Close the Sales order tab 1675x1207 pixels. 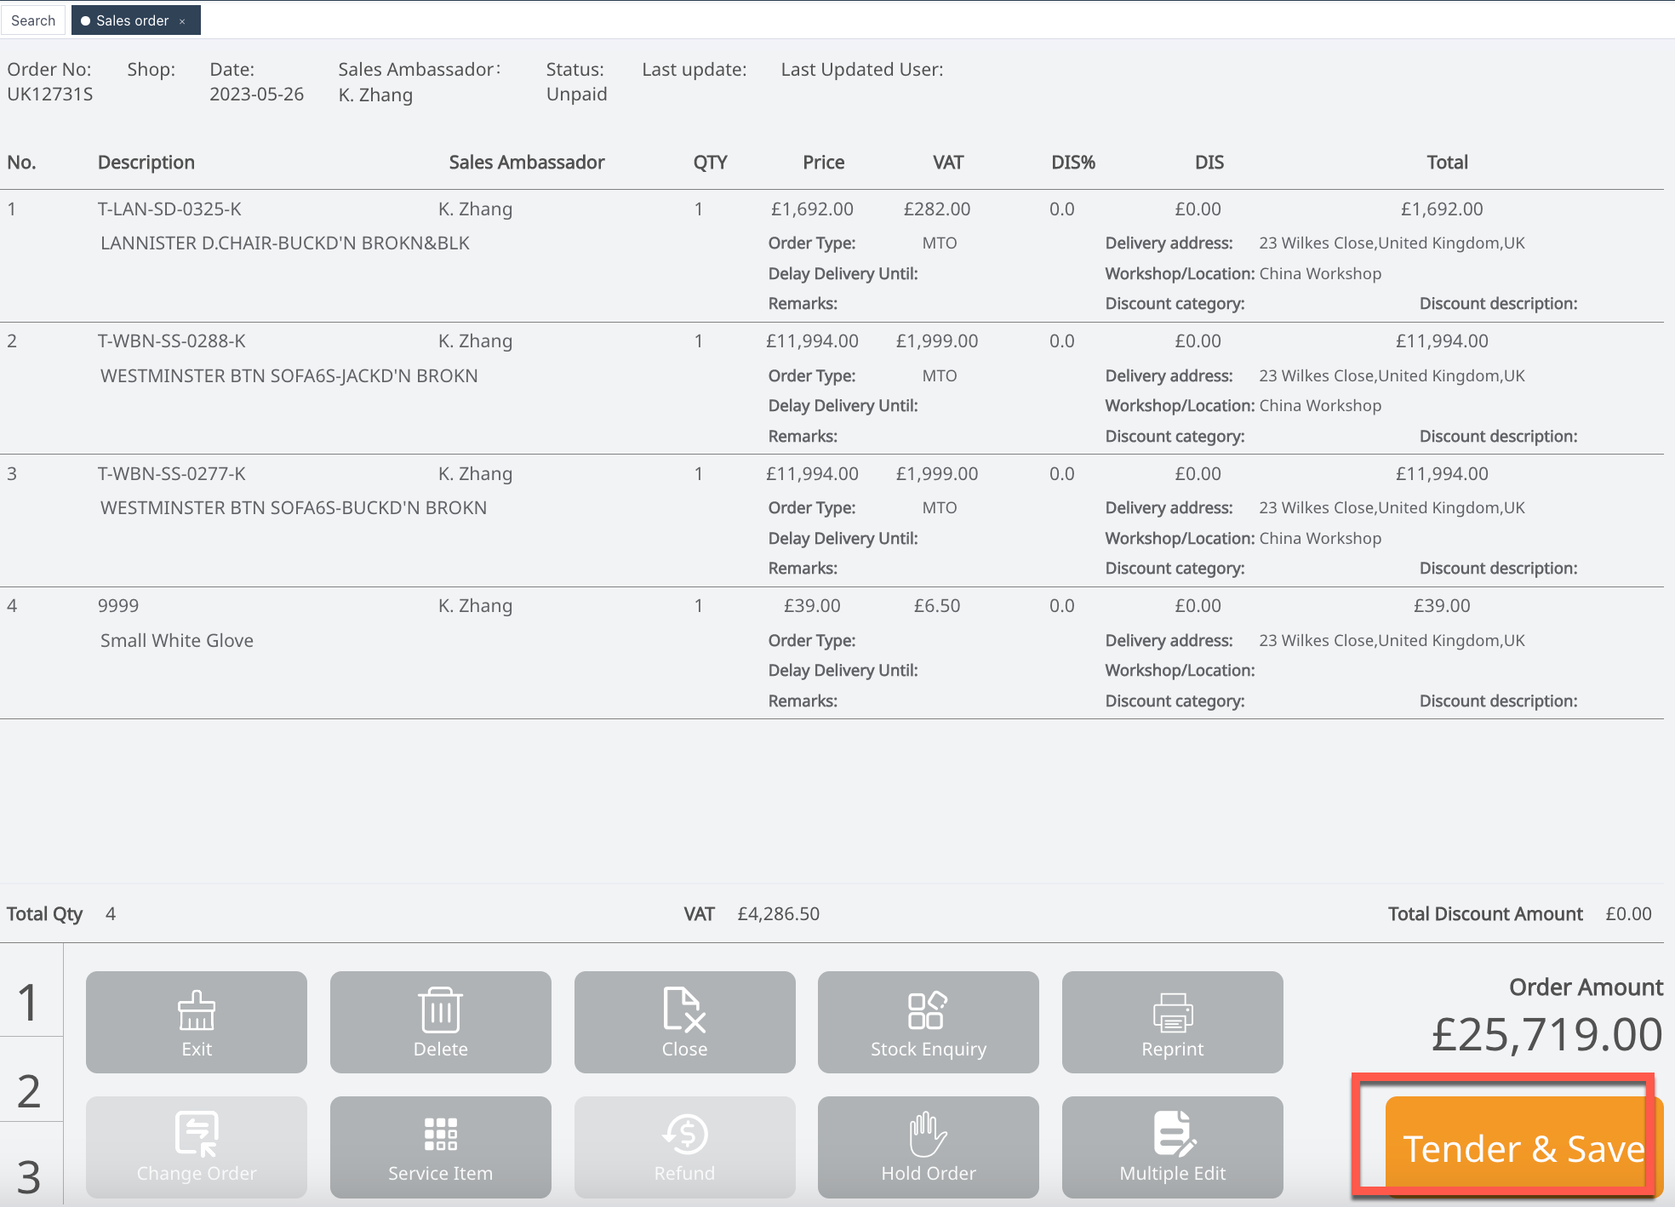tap(182, 21)
